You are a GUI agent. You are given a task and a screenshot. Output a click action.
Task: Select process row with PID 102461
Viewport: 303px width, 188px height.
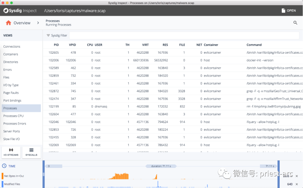pyautogui.click(x=173, y=83)
